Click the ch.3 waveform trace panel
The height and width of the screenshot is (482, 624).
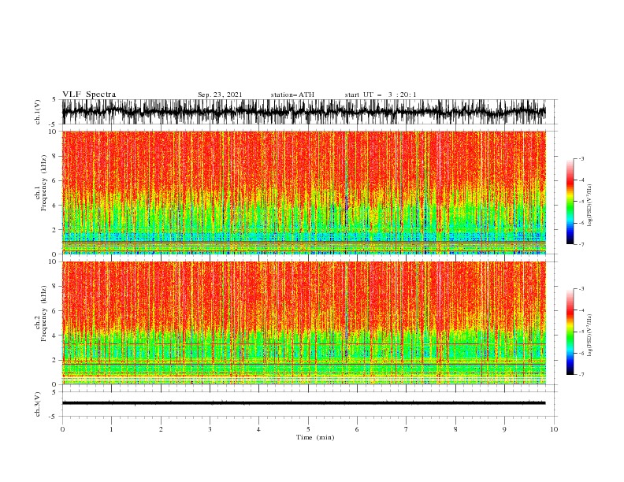309,404
